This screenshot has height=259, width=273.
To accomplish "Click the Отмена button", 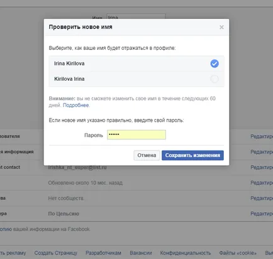I will tap(147, 155).
